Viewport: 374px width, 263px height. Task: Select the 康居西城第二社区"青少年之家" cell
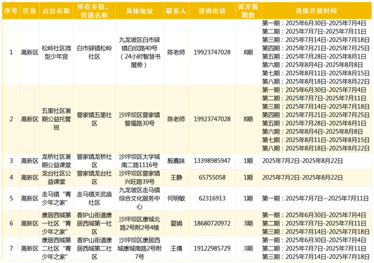pyautogui.click(x=56, y=249)
